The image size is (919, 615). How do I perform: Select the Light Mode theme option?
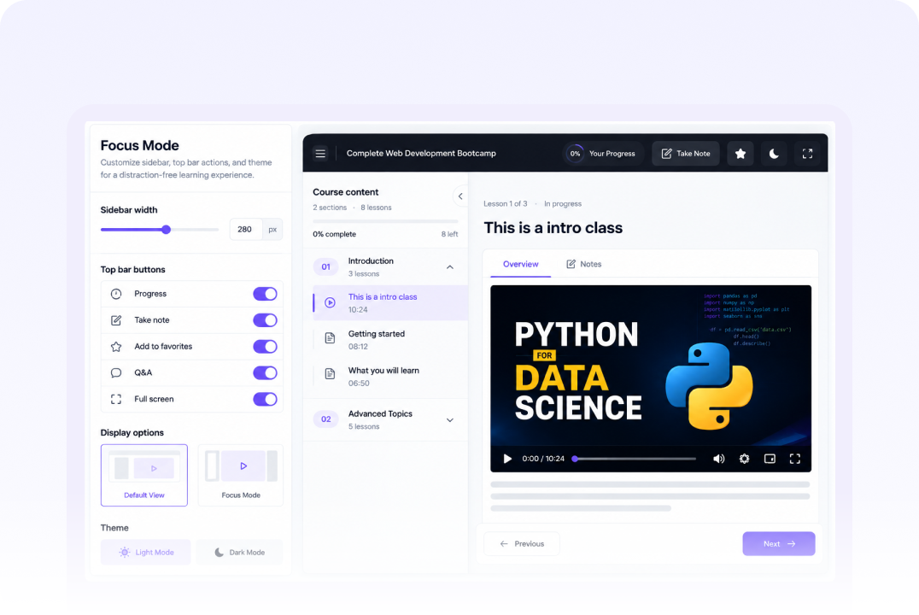(145, 553)
